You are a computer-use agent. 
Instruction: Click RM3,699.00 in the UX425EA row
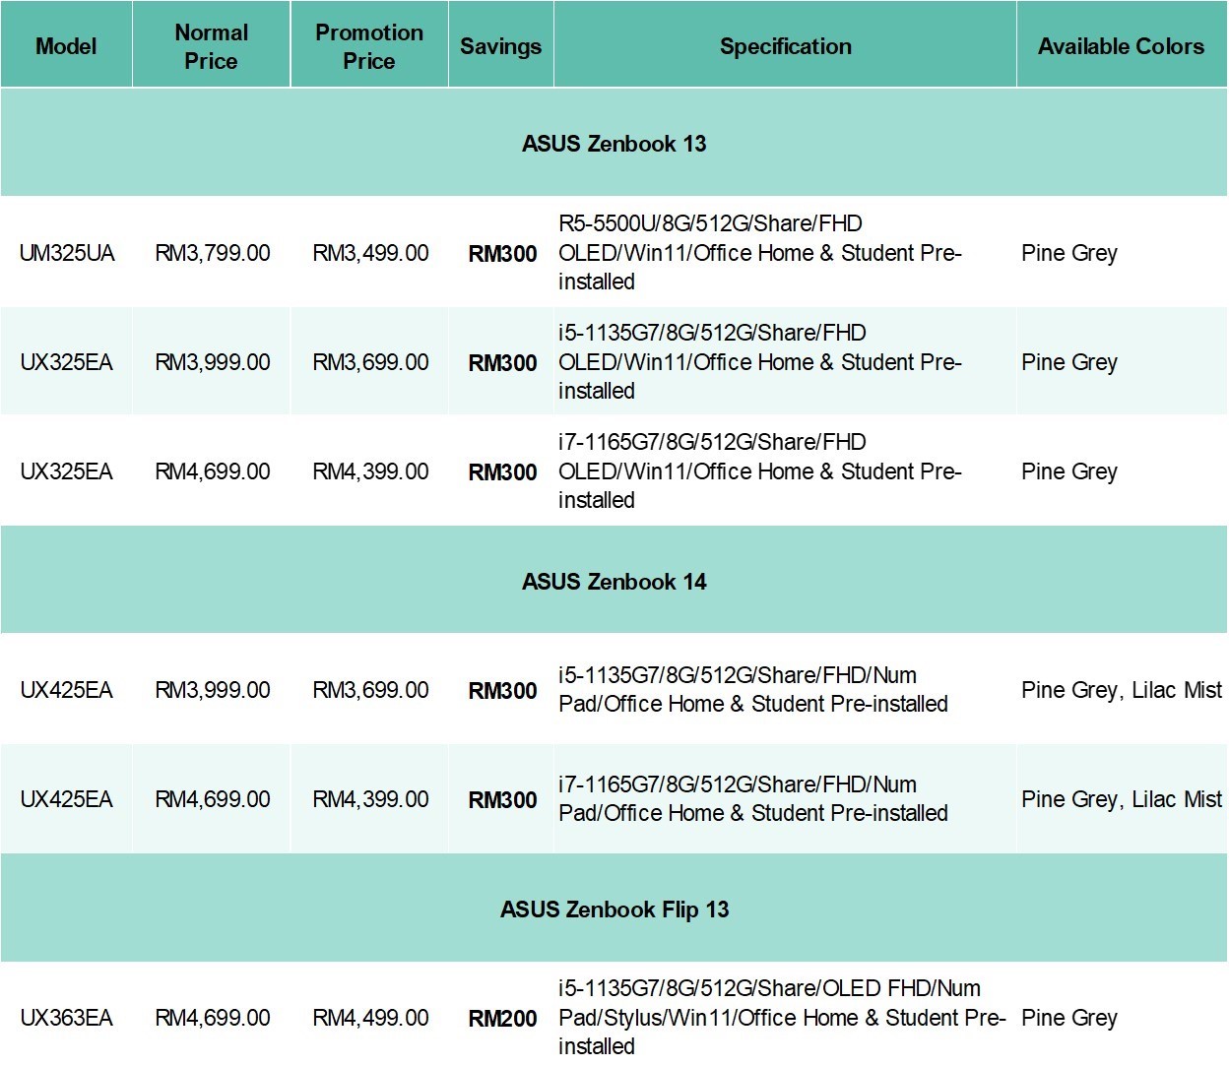[370, 690]
